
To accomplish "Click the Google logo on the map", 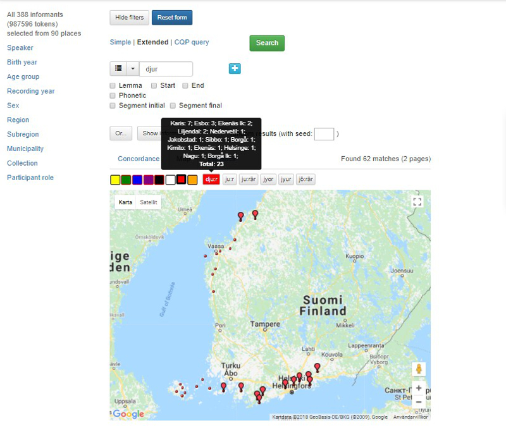I will (128, 414).
